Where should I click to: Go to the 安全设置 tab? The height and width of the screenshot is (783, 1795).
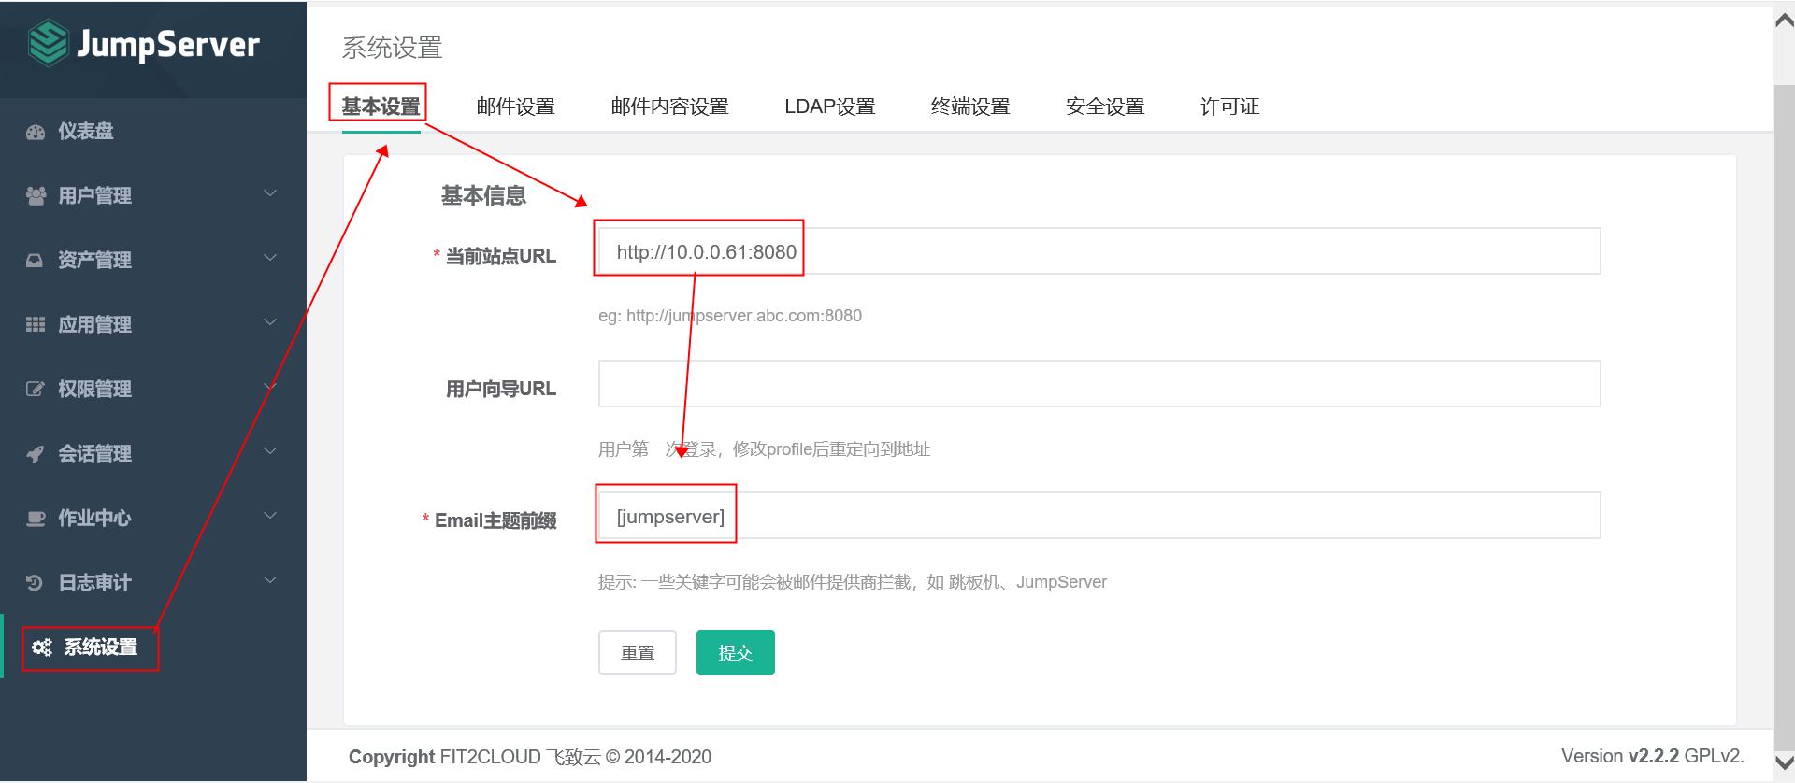1105,107
